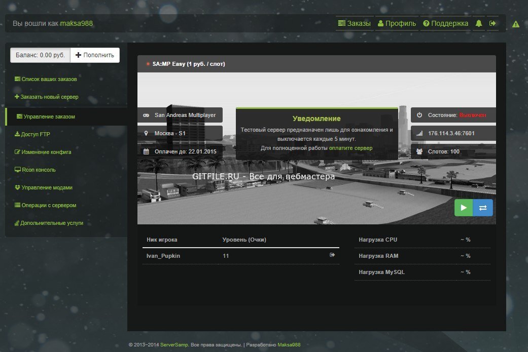
Task: Click calendar icon beside Оплачен до
Action: pos(146,151)
